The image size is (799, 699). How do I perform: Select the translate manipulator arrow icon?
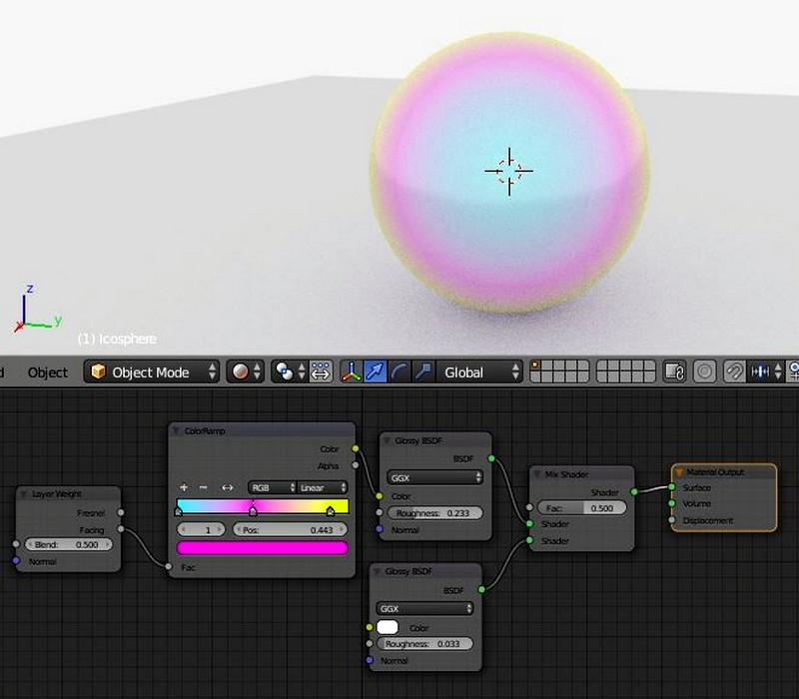pyautogui.click(x=375, y=371)
